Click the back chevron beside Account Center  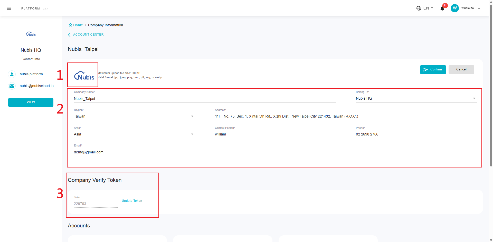[x=69, y=35]
